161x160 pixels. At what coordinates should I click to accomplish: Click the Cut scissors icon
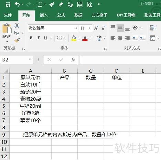[17, 25]
